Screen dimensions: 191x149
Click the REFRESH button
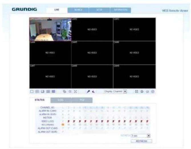tap(141, 141)
